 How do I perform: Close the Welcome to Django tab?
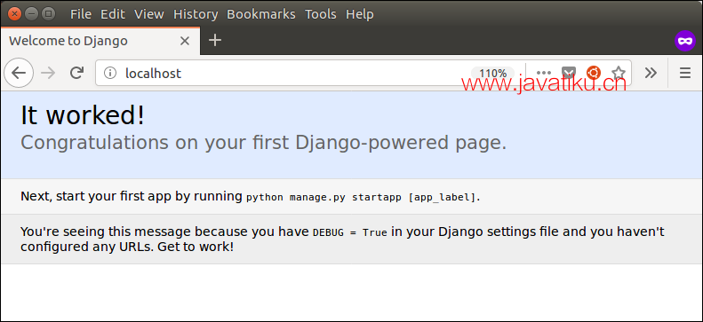[x=185, y=41]
